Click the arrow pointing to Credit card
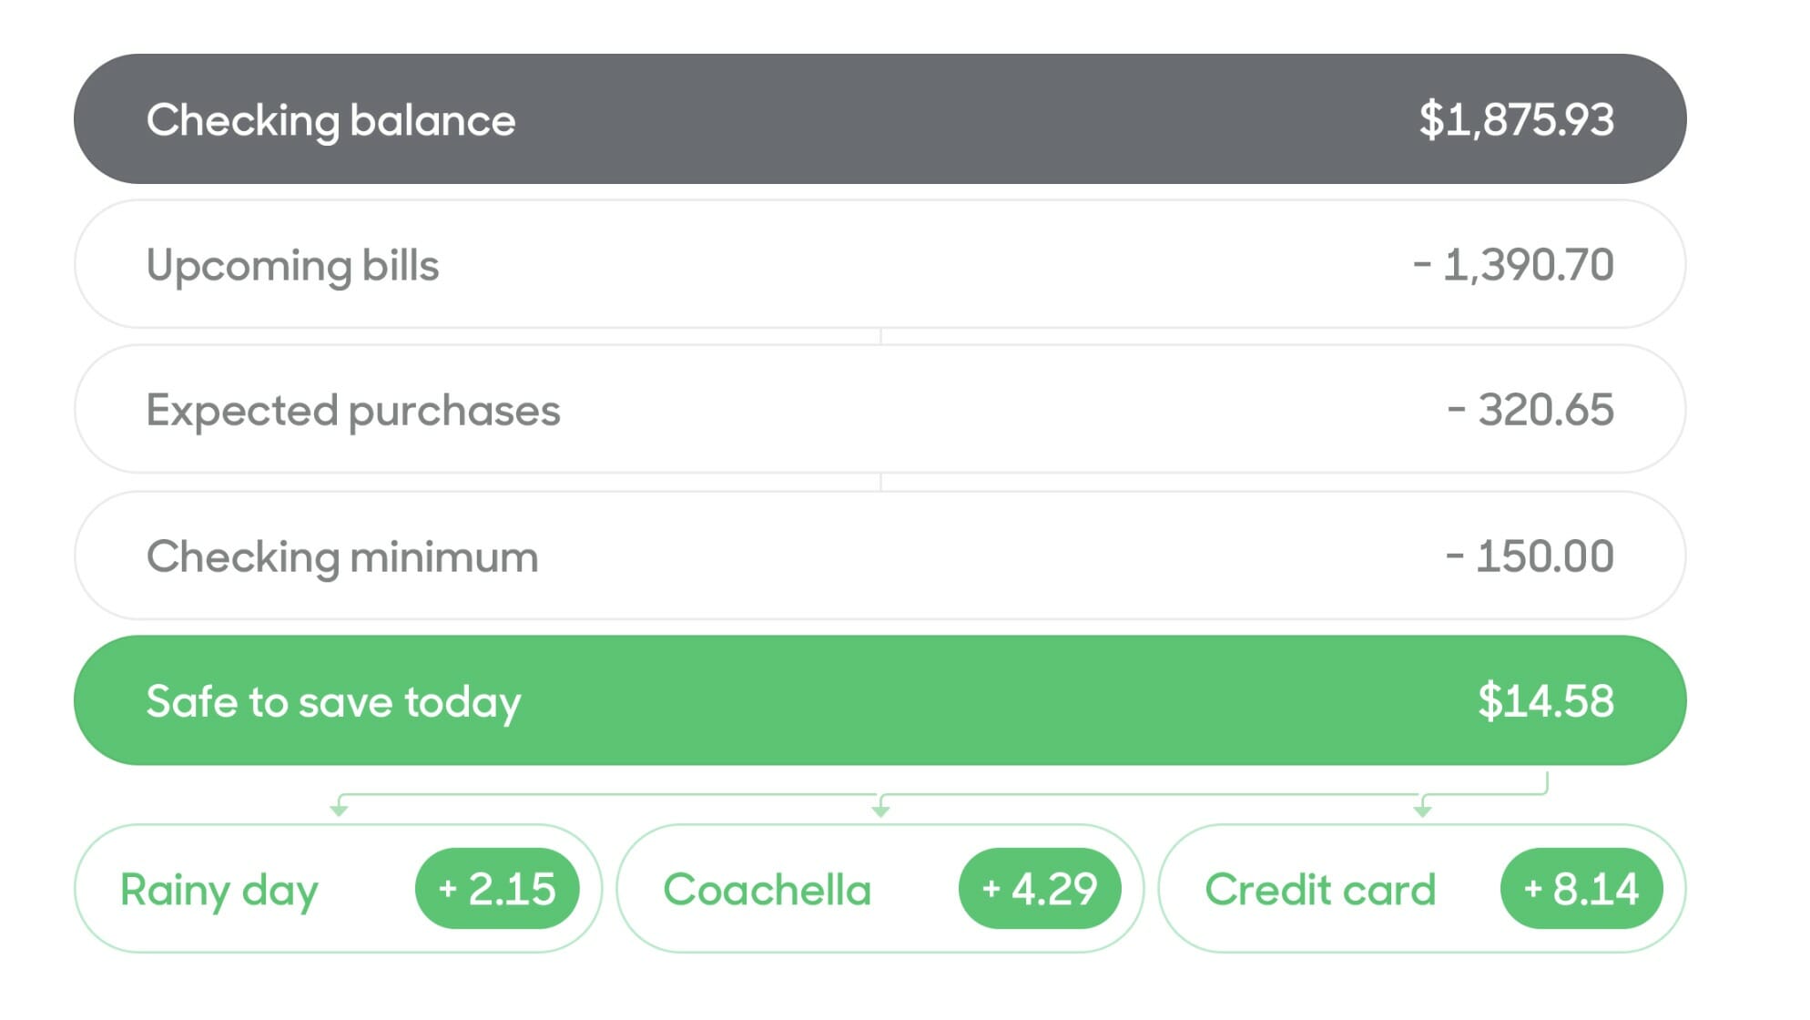The image size is (1810, 1020). (x=1422, y=808)
